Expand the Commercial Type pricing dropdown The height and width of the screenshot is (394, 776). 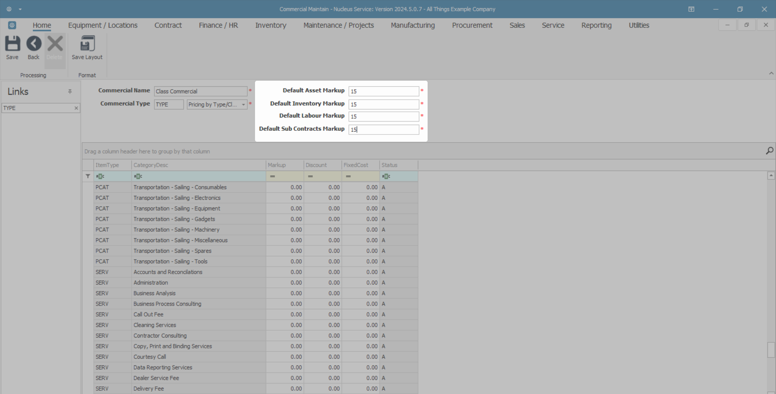pyautogui.click(x=243, y=105)
